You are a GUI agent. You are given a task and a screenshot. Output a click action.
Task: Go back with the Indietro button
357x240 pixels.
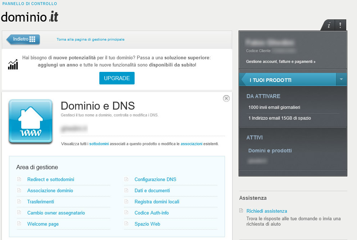pyautogui.click(x=23, y=39)
